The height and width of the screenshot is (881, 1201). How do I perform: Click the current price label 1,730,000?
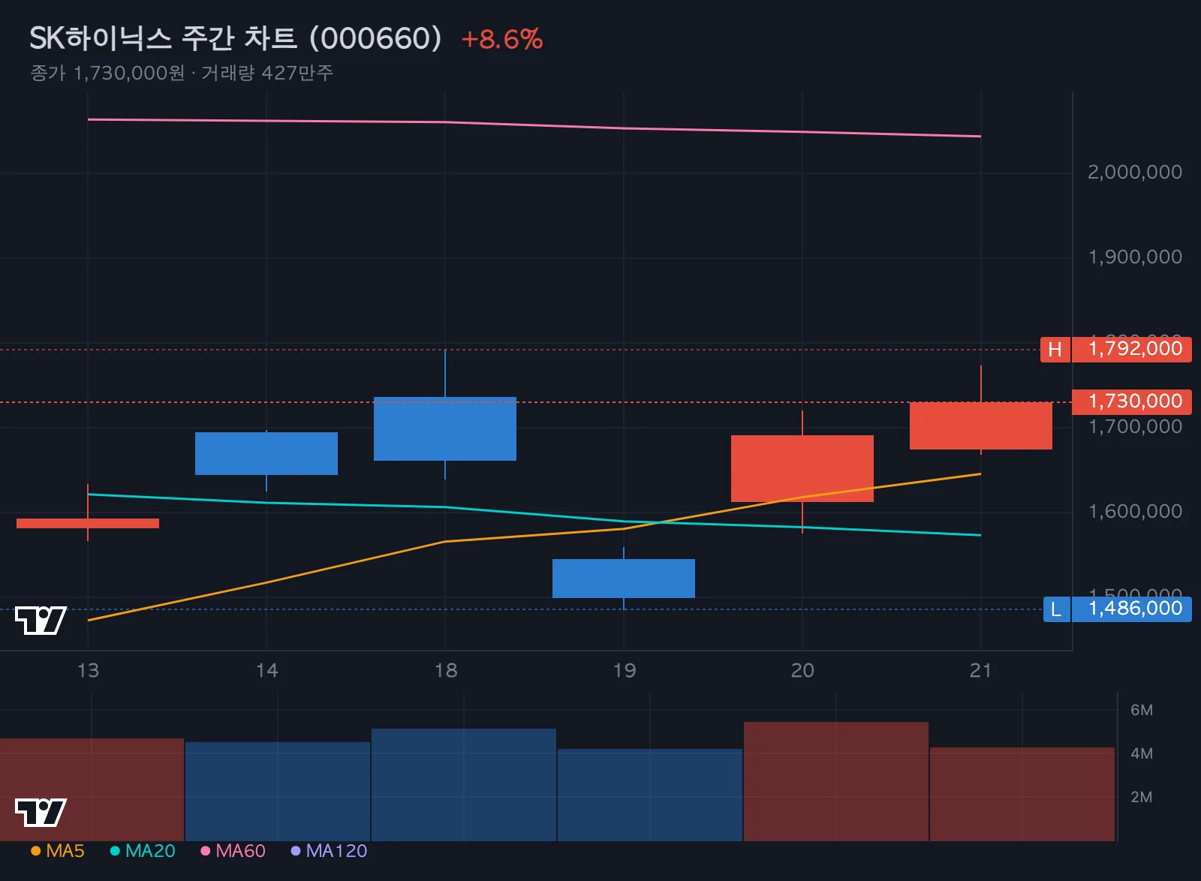coord(1131,401)
